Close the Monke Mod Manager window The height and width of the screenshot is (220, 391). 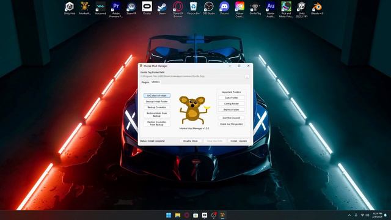pos(249,66)
